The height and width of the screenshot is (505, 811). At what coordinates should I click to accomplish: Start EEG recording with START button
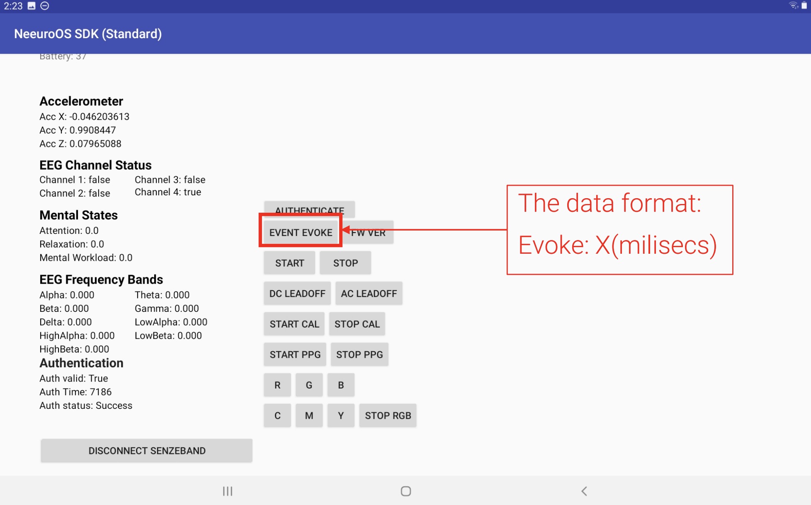coord(289,262)
